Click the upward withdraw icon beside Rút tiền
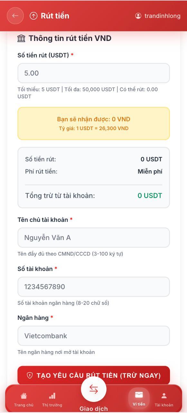Screen dimensions: 187x413 click(x=33, y=15)
